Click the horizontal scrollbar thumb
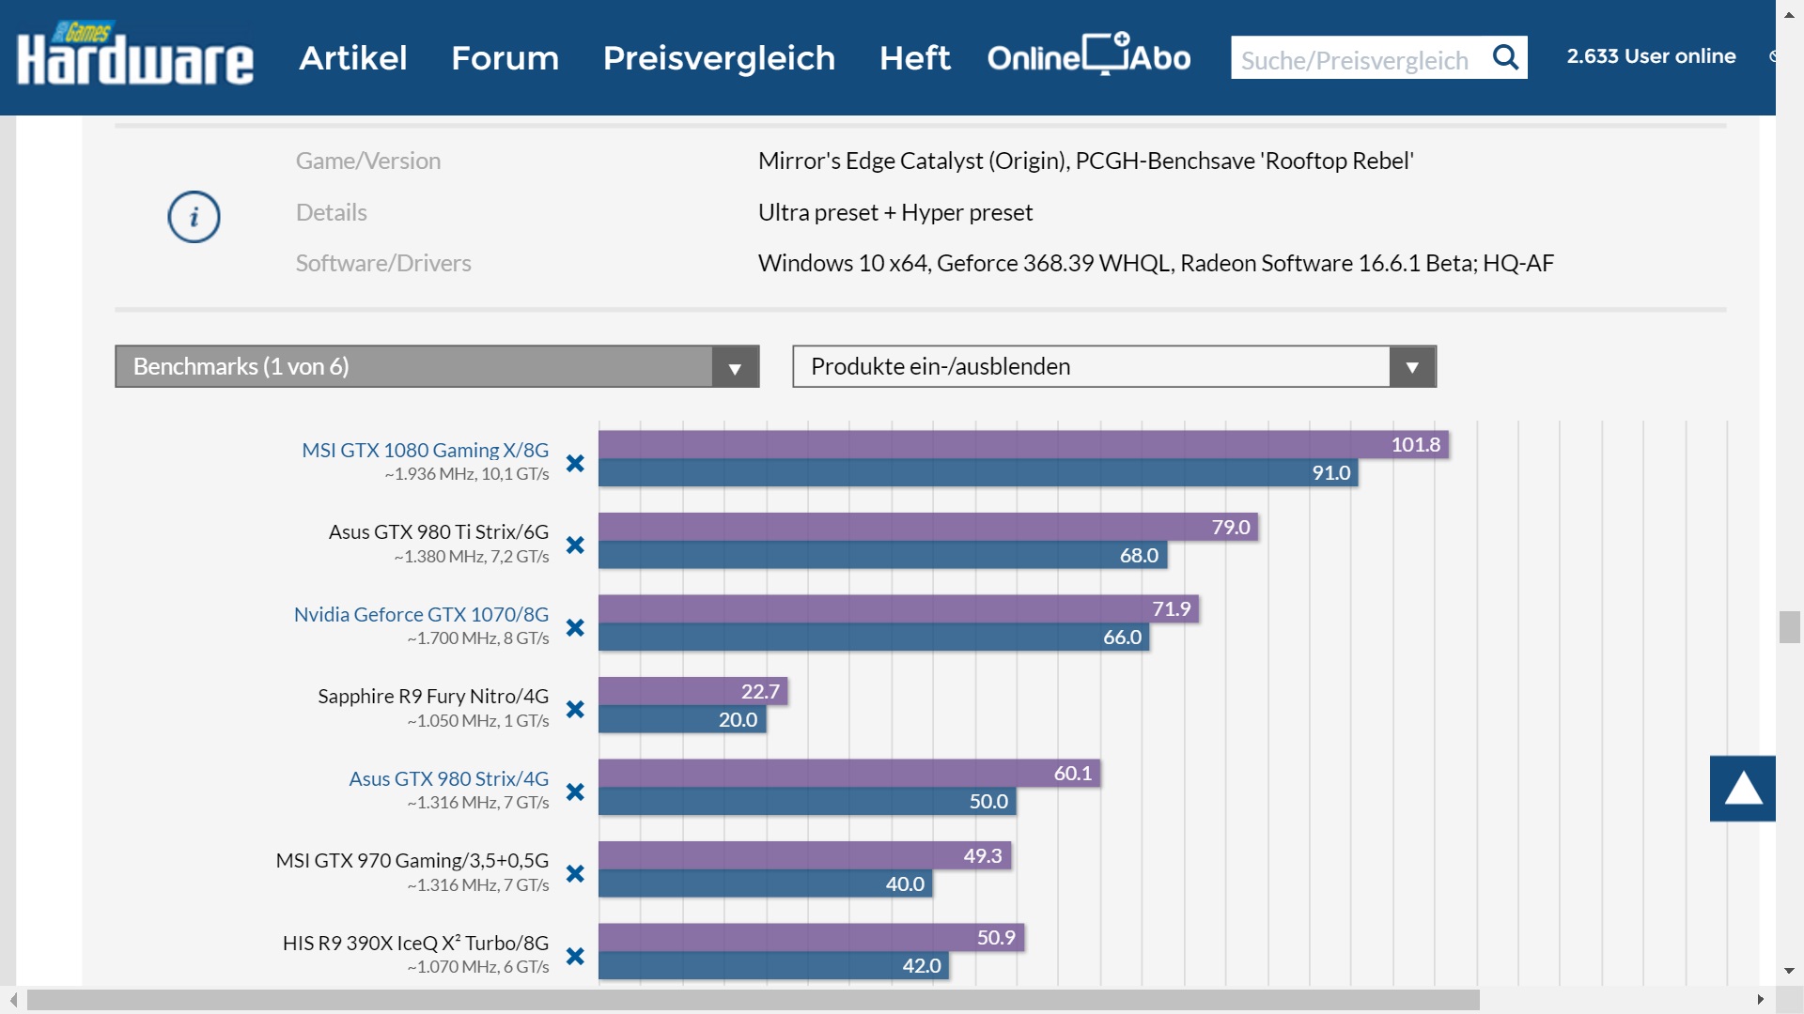The height and width of the screenshot is (1014, 1804). point(752,1000)
